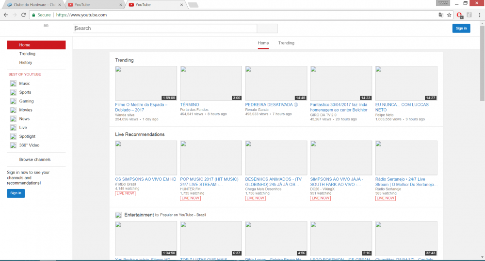Image resolution: width=485 pixels, height=261 pixels.
Task: Click the Music category icon in sidebar
Action: point(13,84)
